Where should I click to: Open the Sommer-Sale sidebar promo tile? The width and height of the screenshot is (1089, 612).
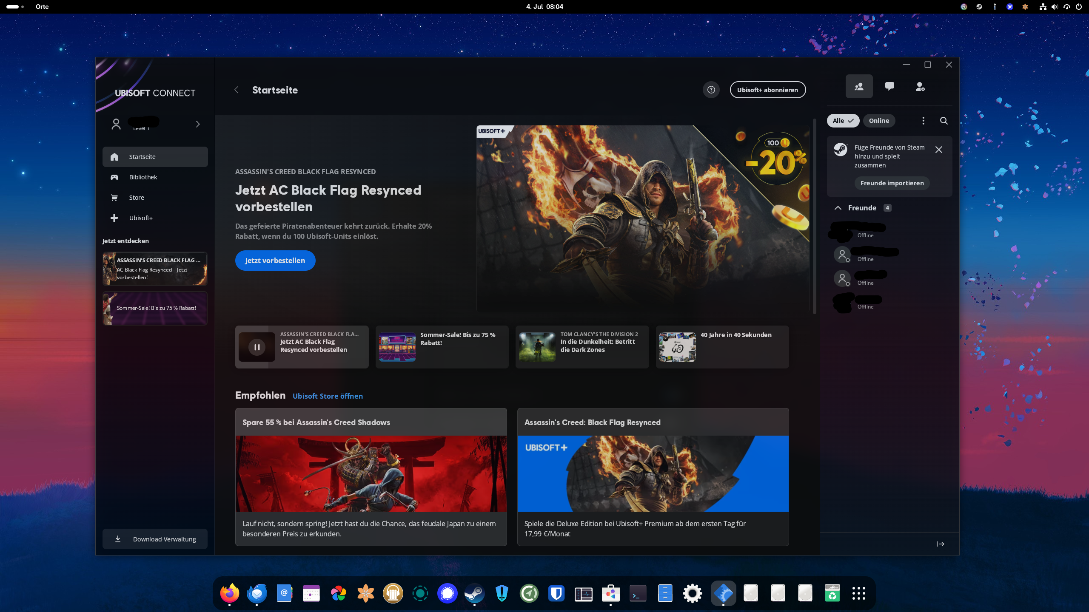(155, 308)
